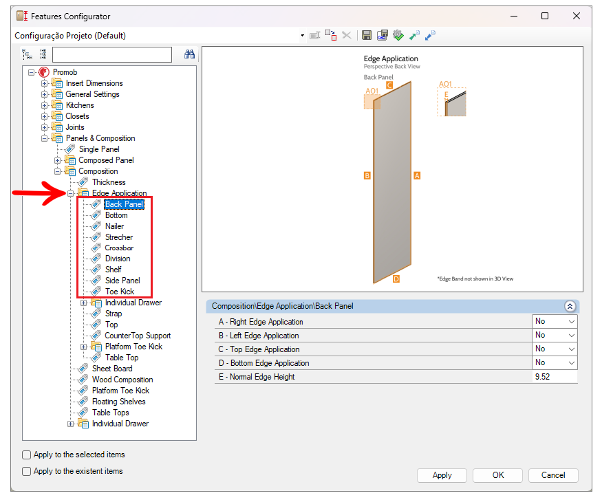Expand the Composed Panel node

tap(57, 160)
